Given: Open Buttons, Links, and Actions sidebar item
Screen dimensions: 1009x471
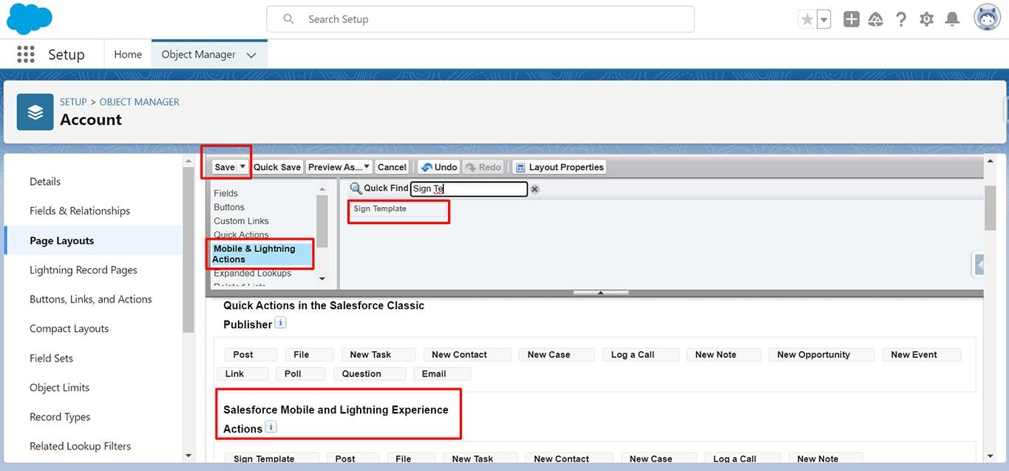Looking at the screenshot, I should pyautogui.click(x=91, y=299).
